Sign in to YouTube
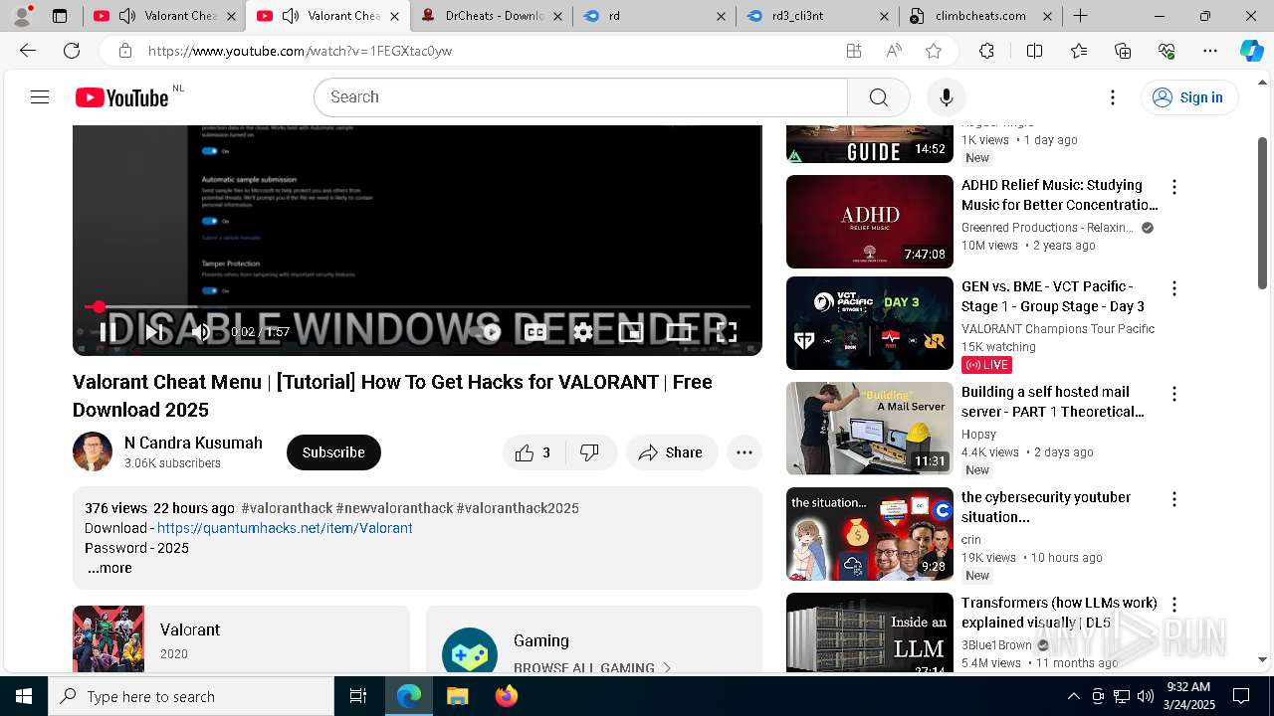The image size is (1274, 716). point(1188,96)
